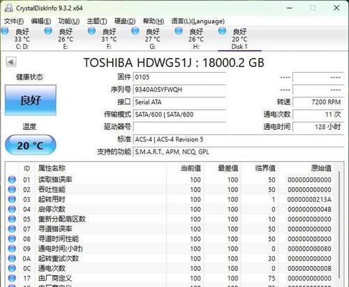Go to previous disk with left arrow
Image resolution: width=349 pixels, height=287 pixels.
(10, 62)
